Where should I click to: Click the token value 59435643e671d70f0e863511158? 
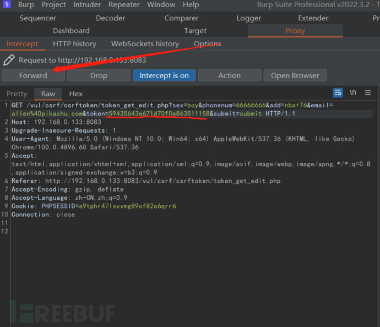159,113
